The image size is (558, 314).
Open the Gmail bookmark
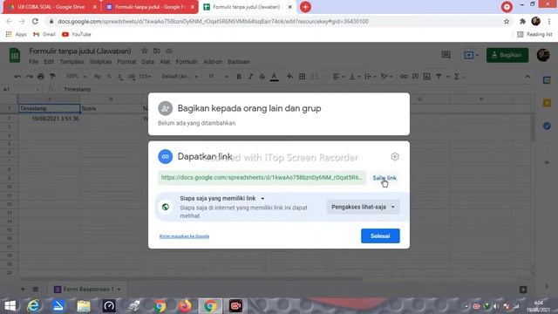44,35
